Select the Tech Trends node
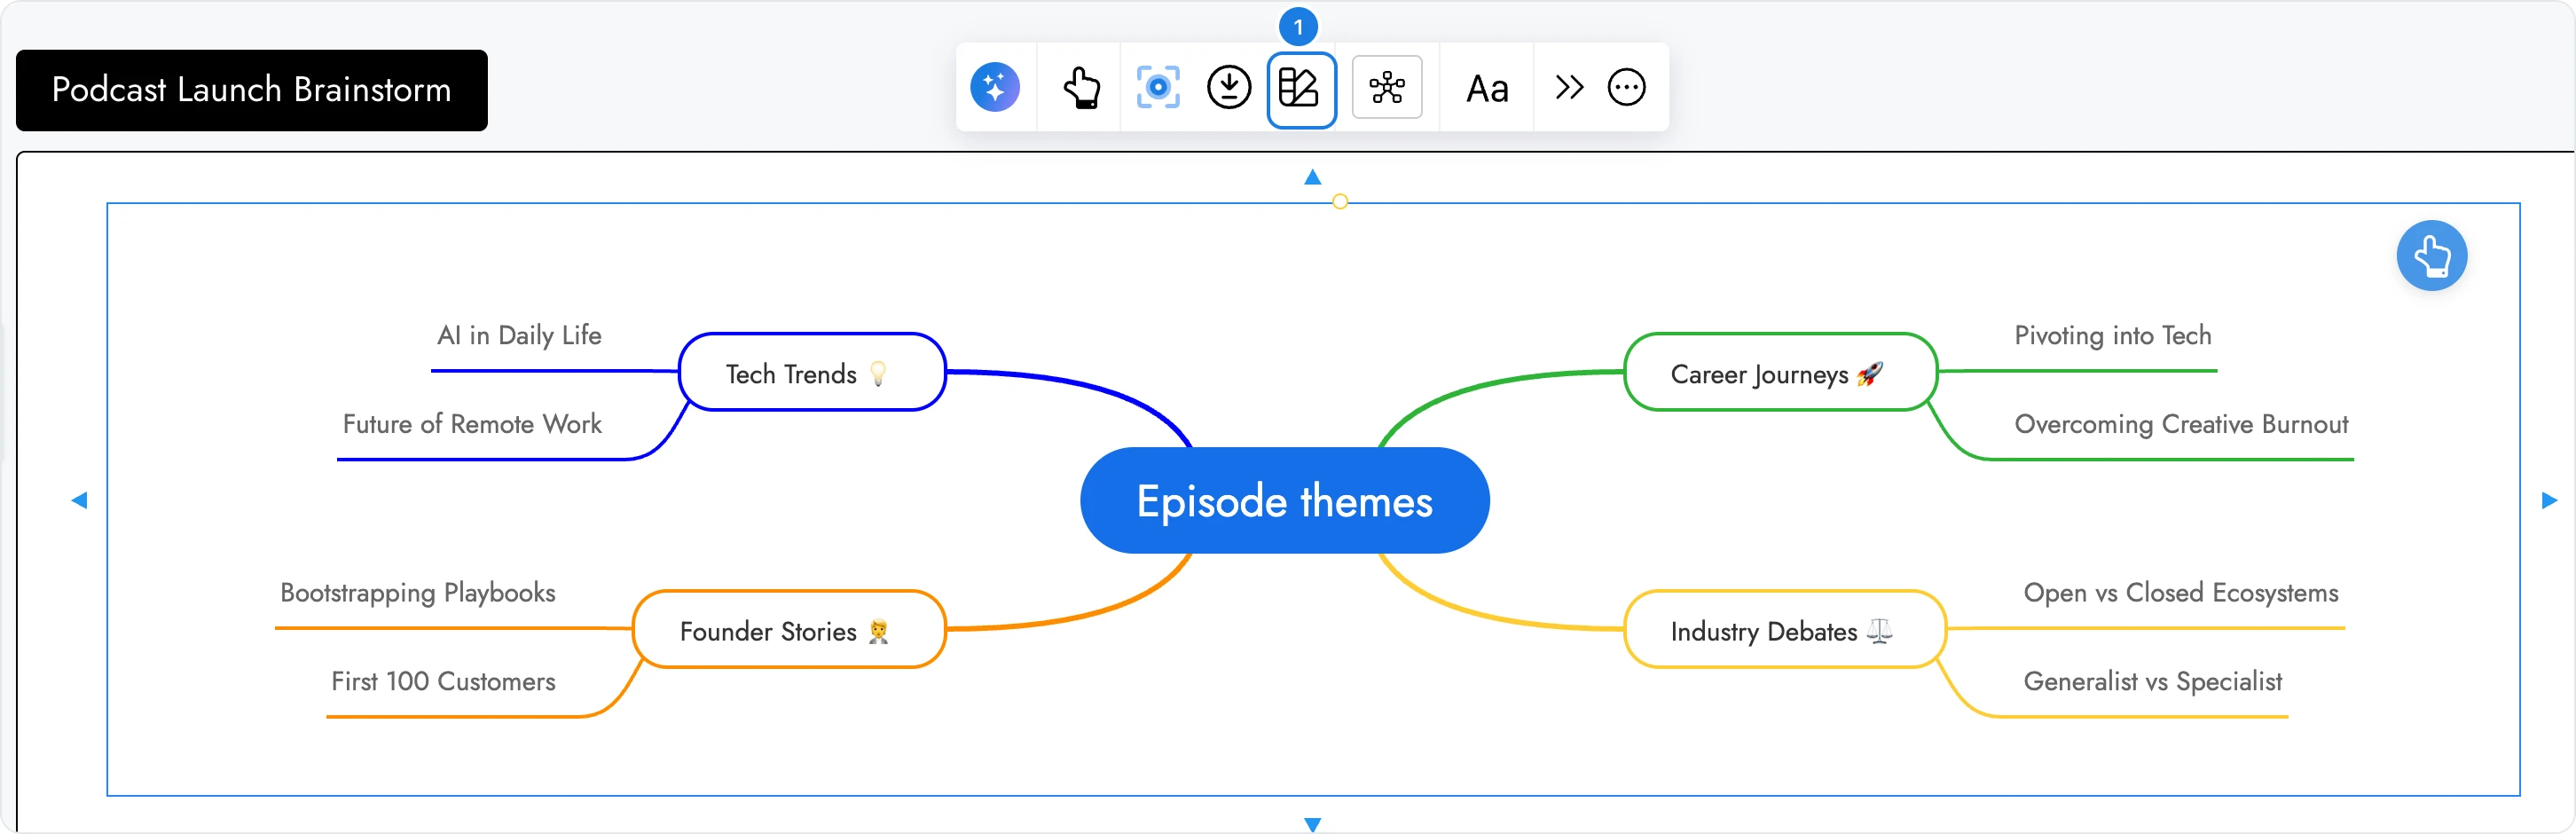This screenshot has width=2576, height=834. tap(812, 372)
